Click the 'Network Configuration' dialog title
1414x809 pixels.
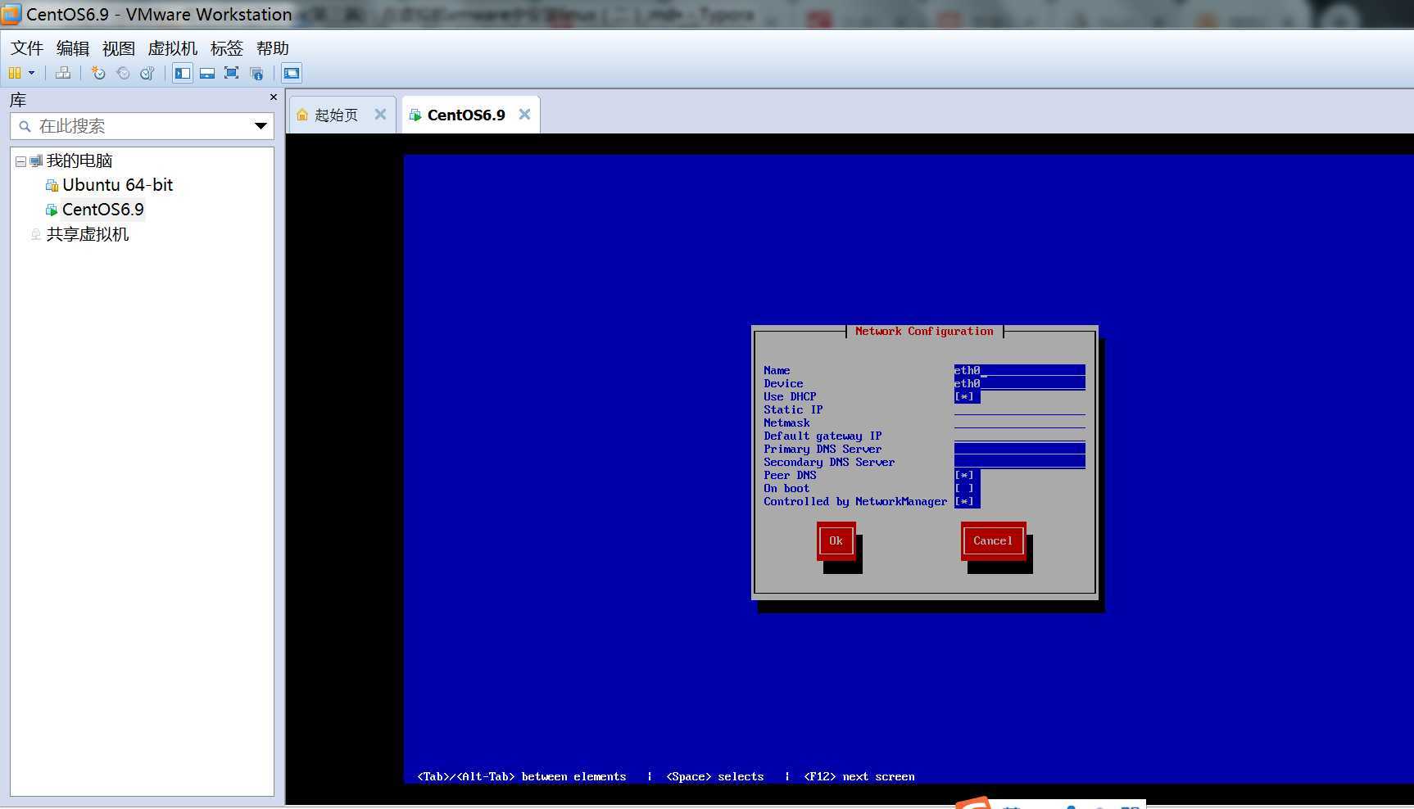click(924, 331)
